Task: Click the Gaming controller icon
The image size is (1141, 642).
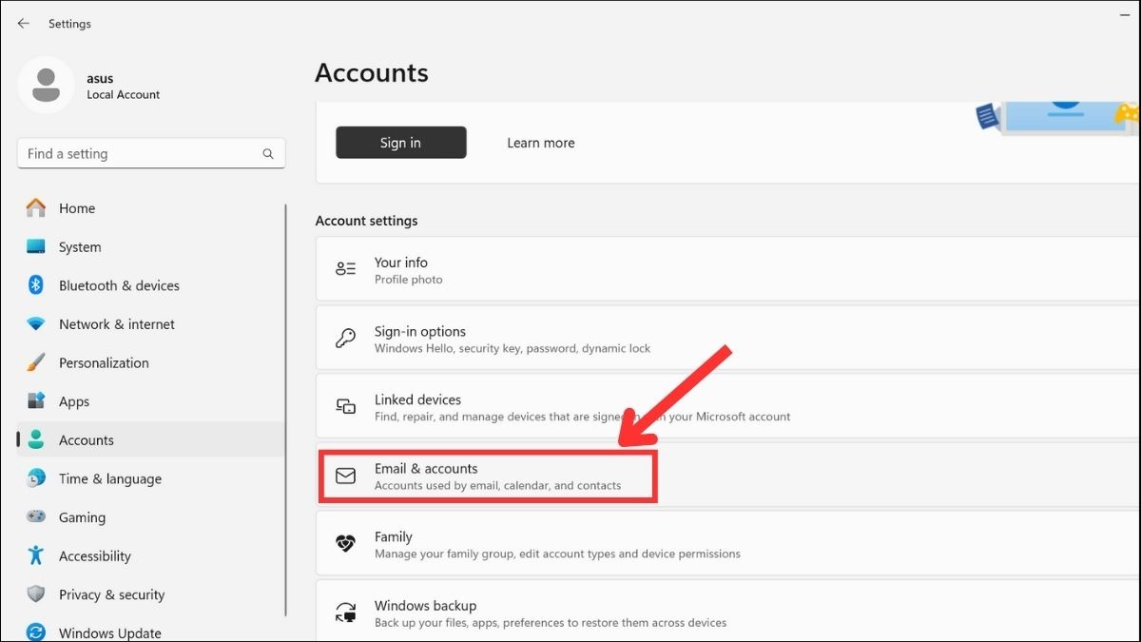Action: [36, 516]
